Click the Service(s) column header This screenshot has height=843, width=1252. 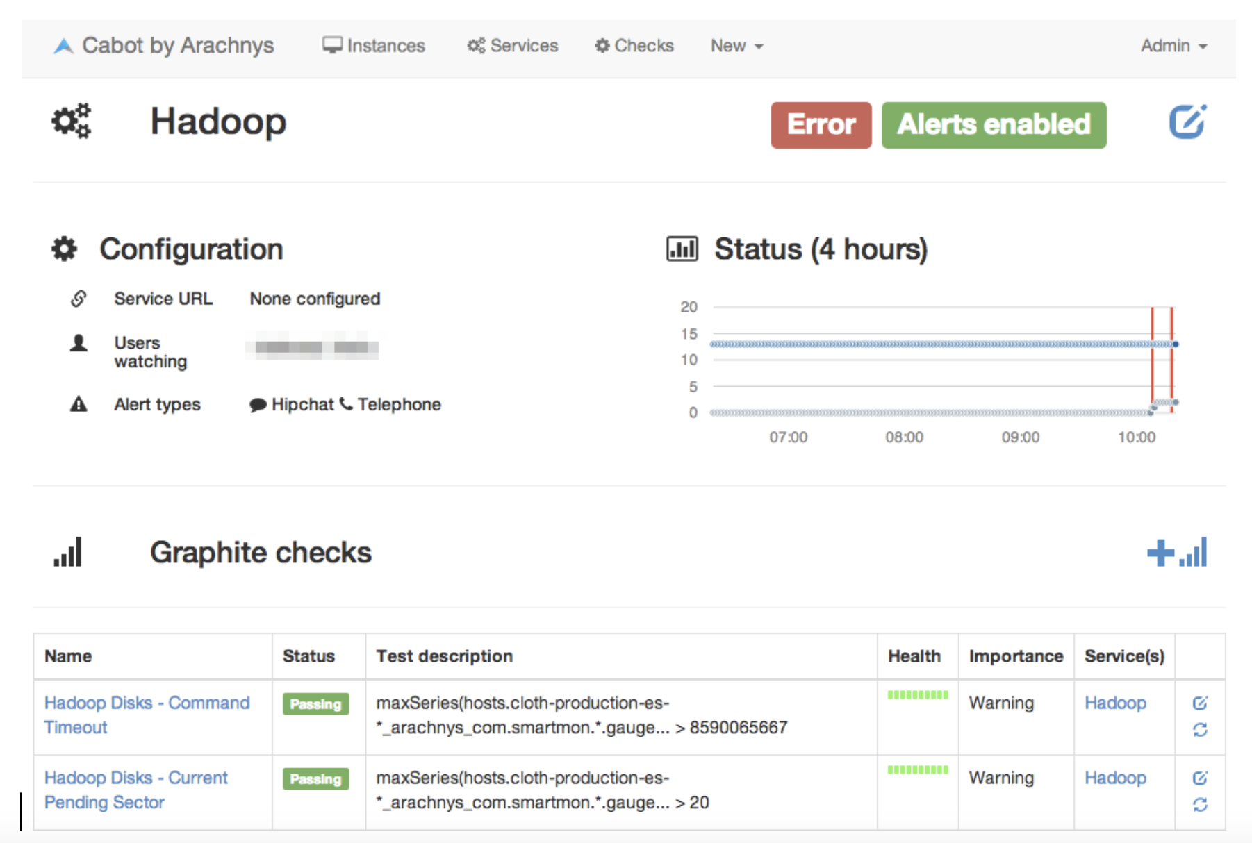click(x=1124, y=656)
